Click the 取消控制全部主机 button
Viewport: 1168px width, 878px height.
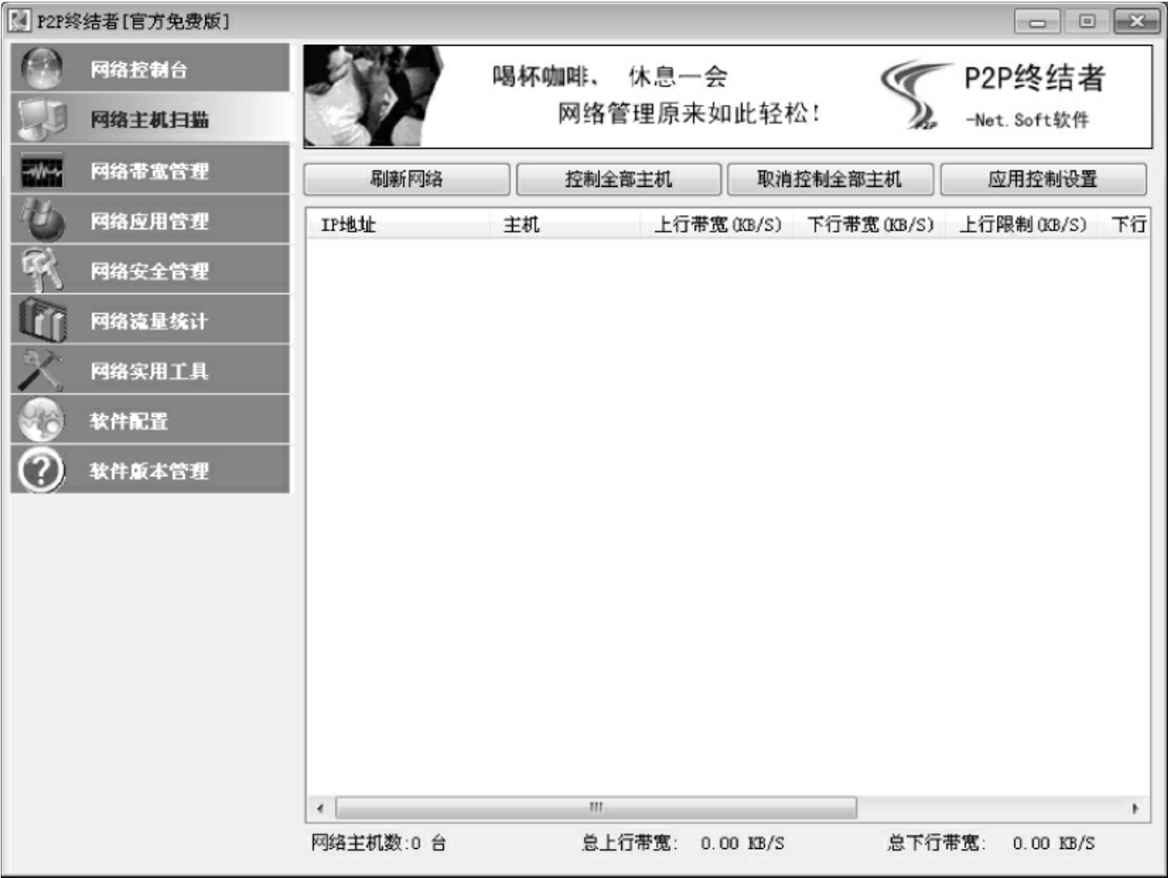tap(830, 179)
